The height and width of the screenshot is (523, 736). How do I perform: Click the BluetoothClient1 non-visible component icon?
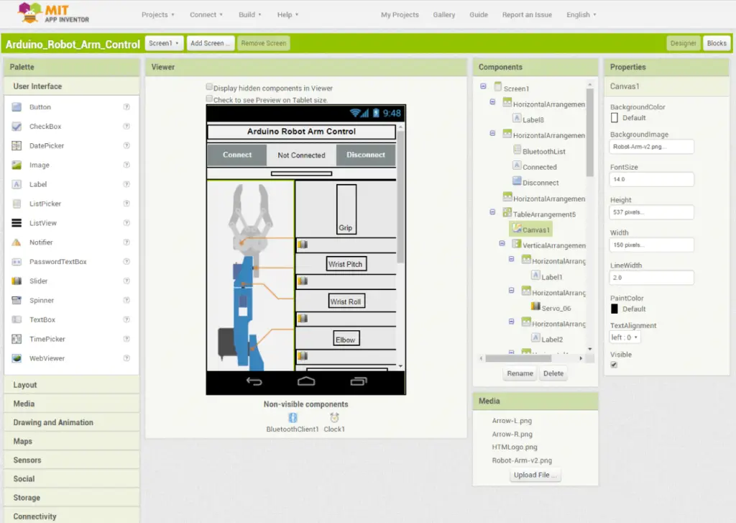pyautogui.click(x=292, y=417)
